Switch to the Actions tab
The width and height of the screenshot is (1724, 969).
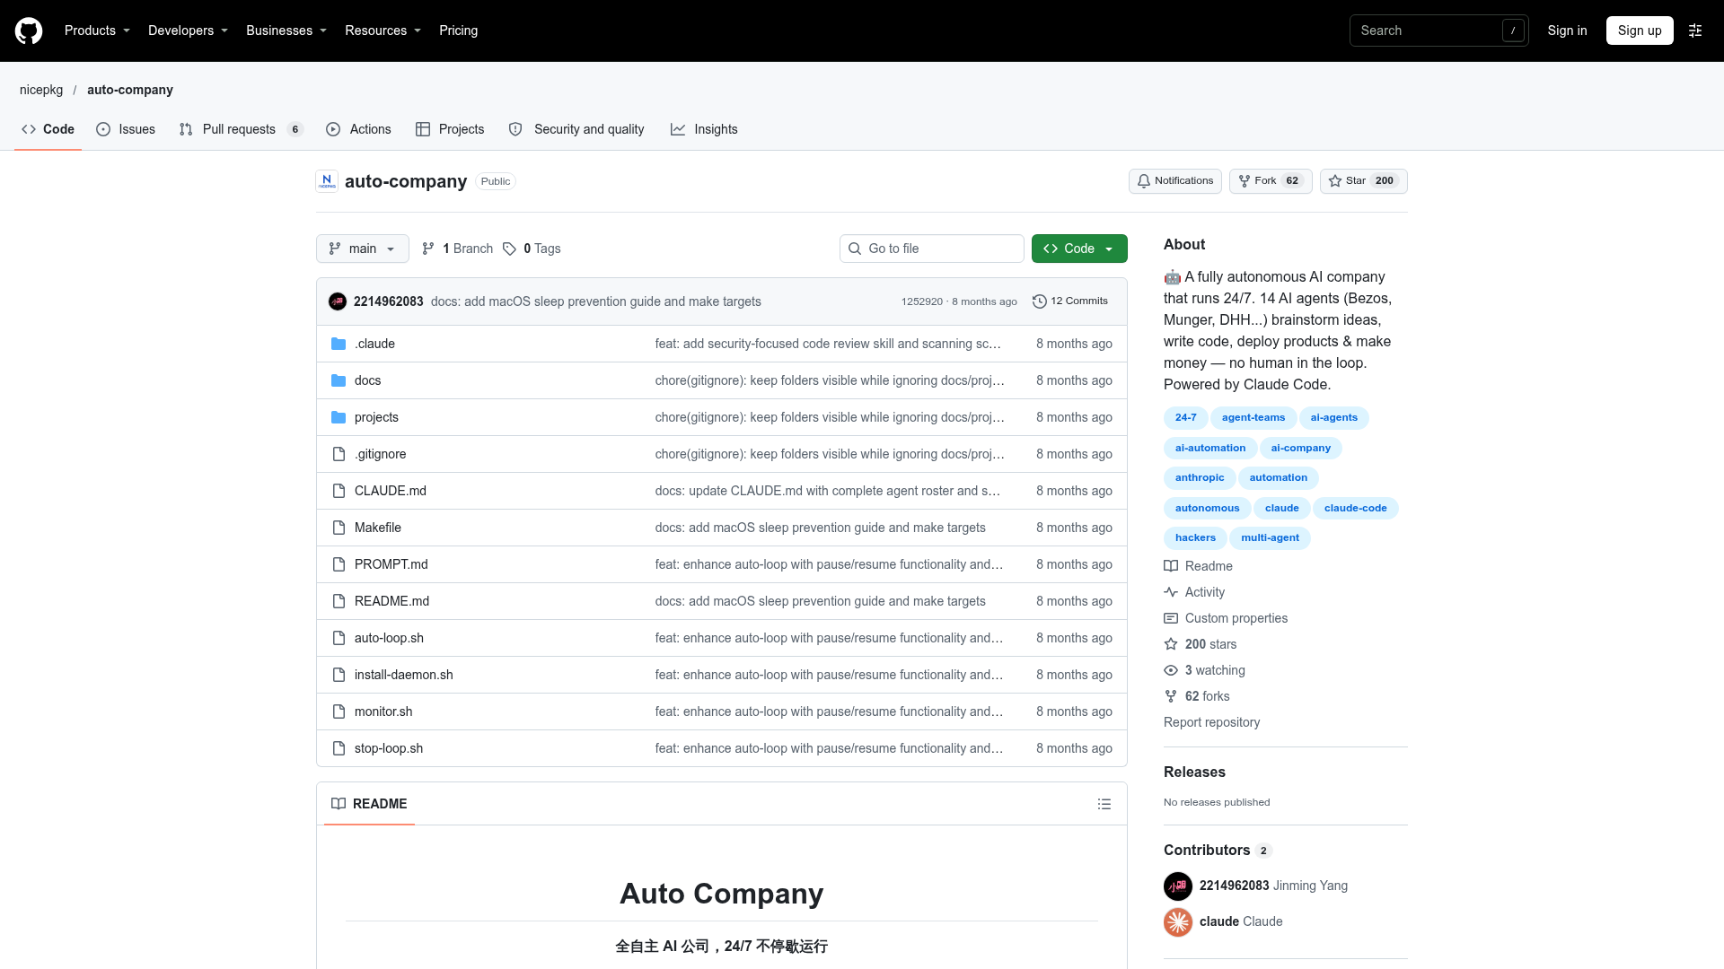pyautogui.click(x=358, y=129)
